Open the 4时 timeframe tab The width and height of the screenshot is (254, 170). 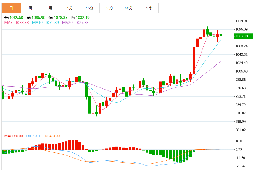(x=148, y=8)
